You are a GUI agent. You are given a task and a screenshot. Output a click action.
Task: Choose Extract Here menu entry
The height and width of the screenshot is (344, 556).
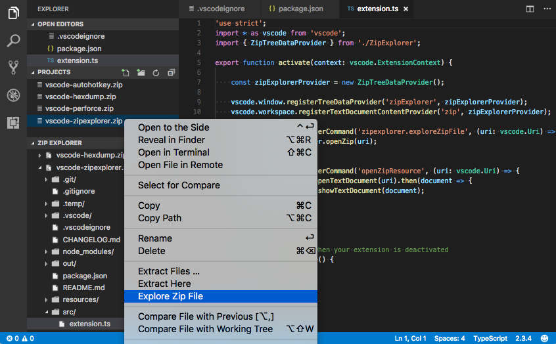click(221, 284)
